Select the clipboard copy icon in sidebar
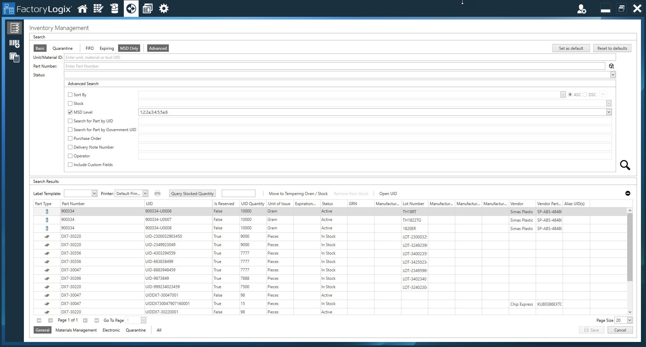 click(x=14, y=58)
